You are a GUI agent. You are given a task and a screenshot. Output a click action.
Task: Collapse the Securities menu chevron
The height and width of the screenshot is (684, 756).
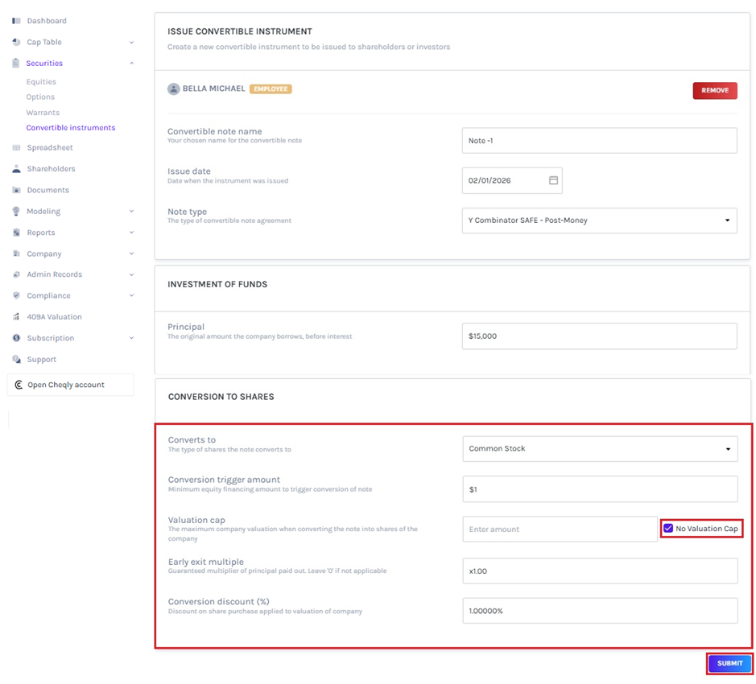click(x=131, y=64)
